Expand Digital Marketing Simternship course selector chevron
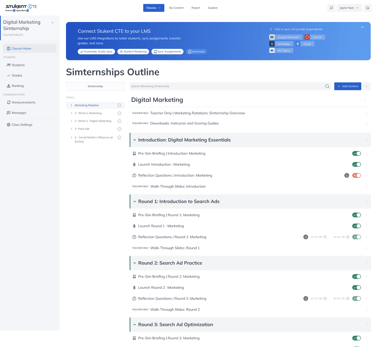 click(x=53, y=23)
